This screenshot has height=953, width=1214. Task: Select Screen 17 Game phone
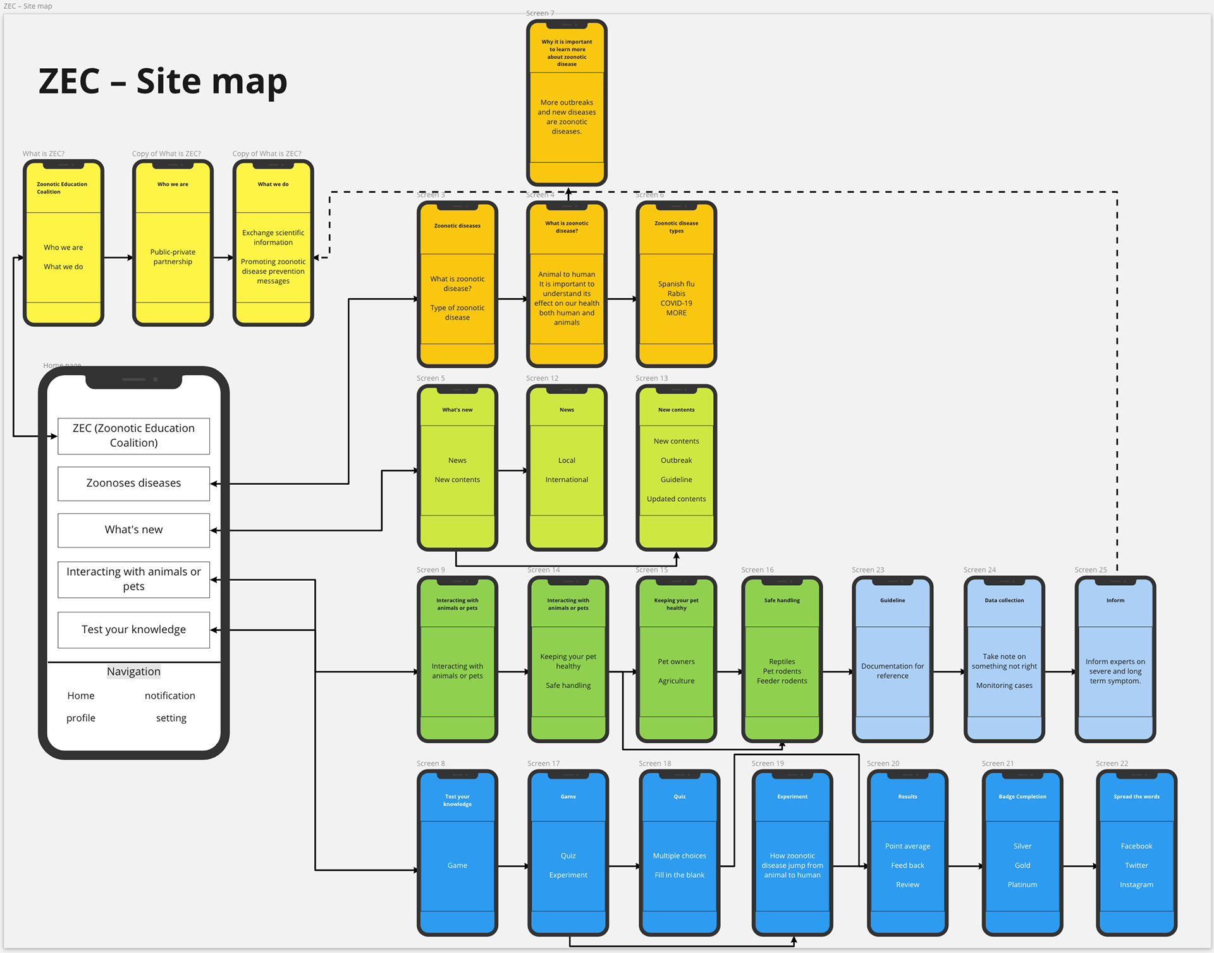[x=568, y=853]
